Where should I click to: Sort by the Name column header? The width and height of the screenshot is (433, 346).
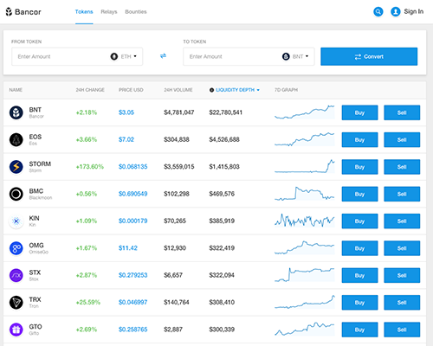16,90
